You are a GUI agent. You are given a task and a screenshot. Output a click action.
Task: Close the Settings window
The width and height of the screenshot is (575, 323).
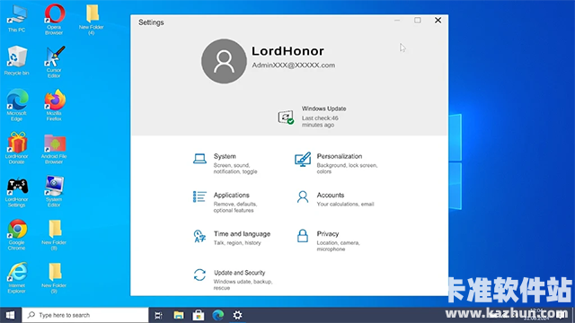click(x=438, y=20)
